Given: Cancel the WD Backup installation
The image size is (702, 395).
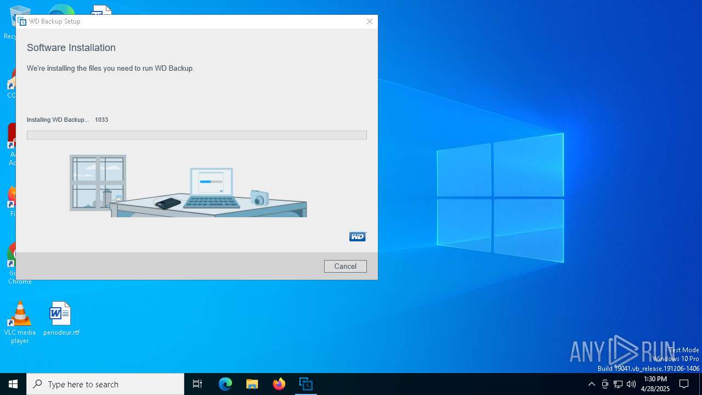Looking at the screenshot, I should point(345,266).
